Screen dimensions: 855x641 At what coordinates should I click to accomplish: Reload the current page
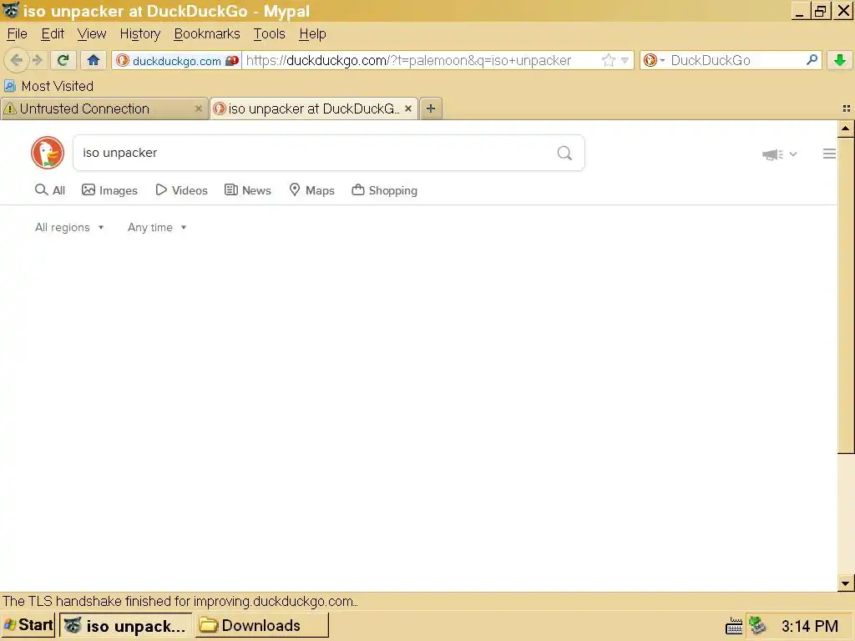(63, 60)
